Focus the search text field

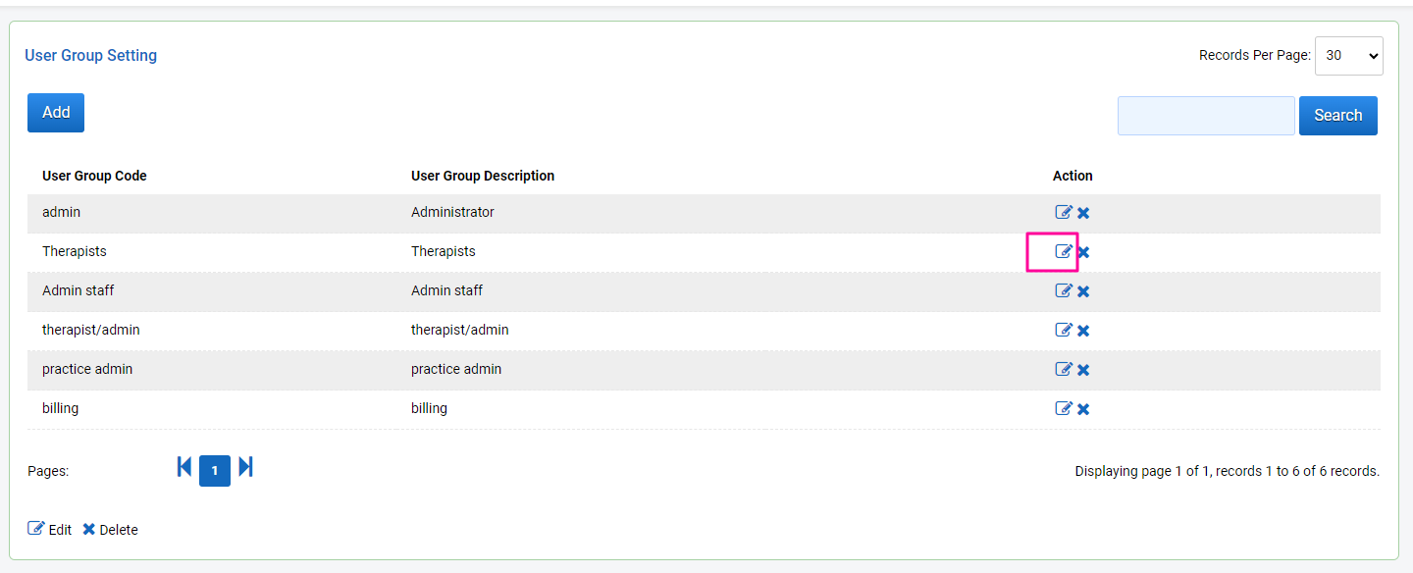click(x=1206, y=116)
